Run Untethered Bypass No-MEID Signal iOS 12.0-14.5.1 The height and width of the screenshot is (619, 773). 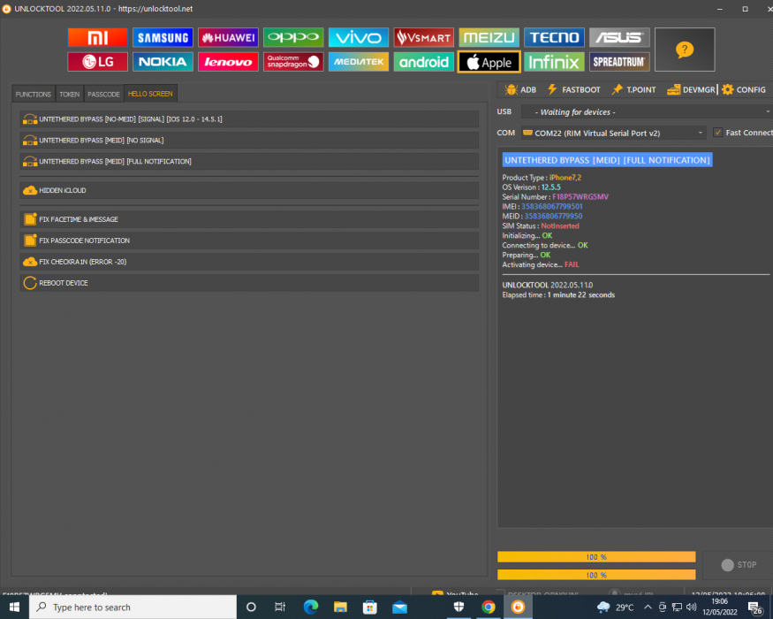tap(249, 119)
